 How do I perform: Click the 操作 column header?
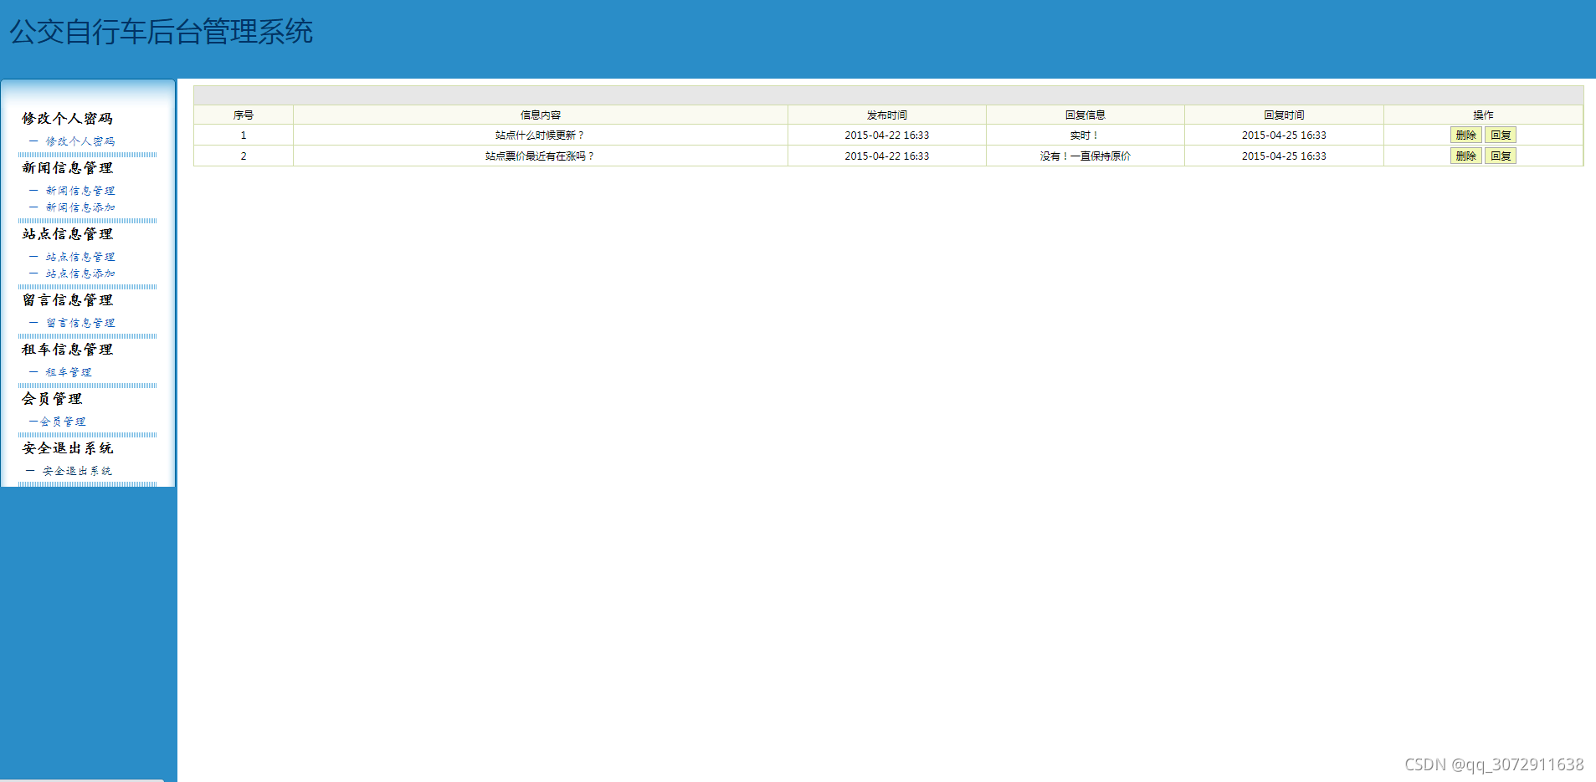1483,115
